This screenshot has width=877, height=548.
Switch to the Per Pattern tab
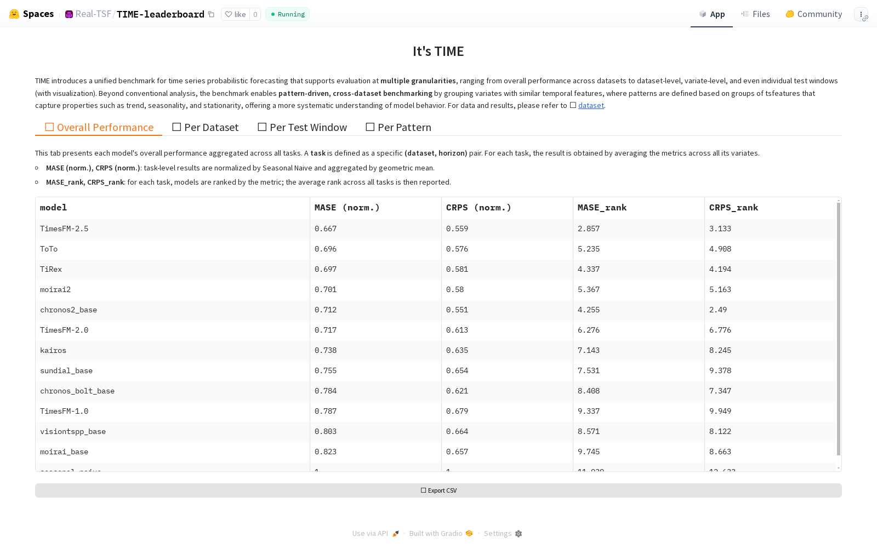tap(398, 127)
